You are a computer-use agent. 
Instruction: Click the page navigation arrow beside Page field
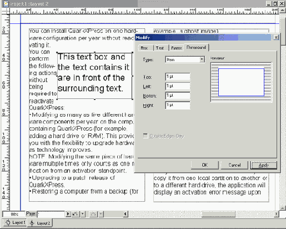tap(68, 214)
